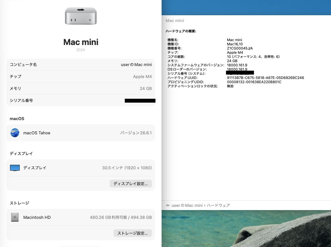Click the チップ value Apple M4 in report
The width and height of the screenshot is (331, 247).
[235, 52]
